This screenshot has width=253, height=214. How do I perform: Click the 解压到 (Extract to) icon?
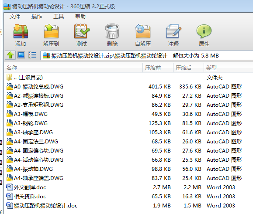pos(51,31)
